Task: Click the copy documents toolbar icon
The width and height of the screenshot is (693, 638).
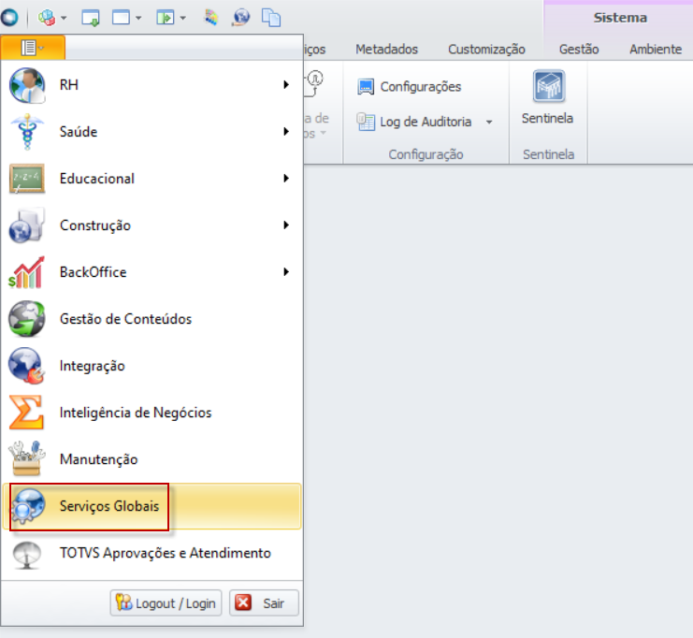Action: [x=271, y=18]
